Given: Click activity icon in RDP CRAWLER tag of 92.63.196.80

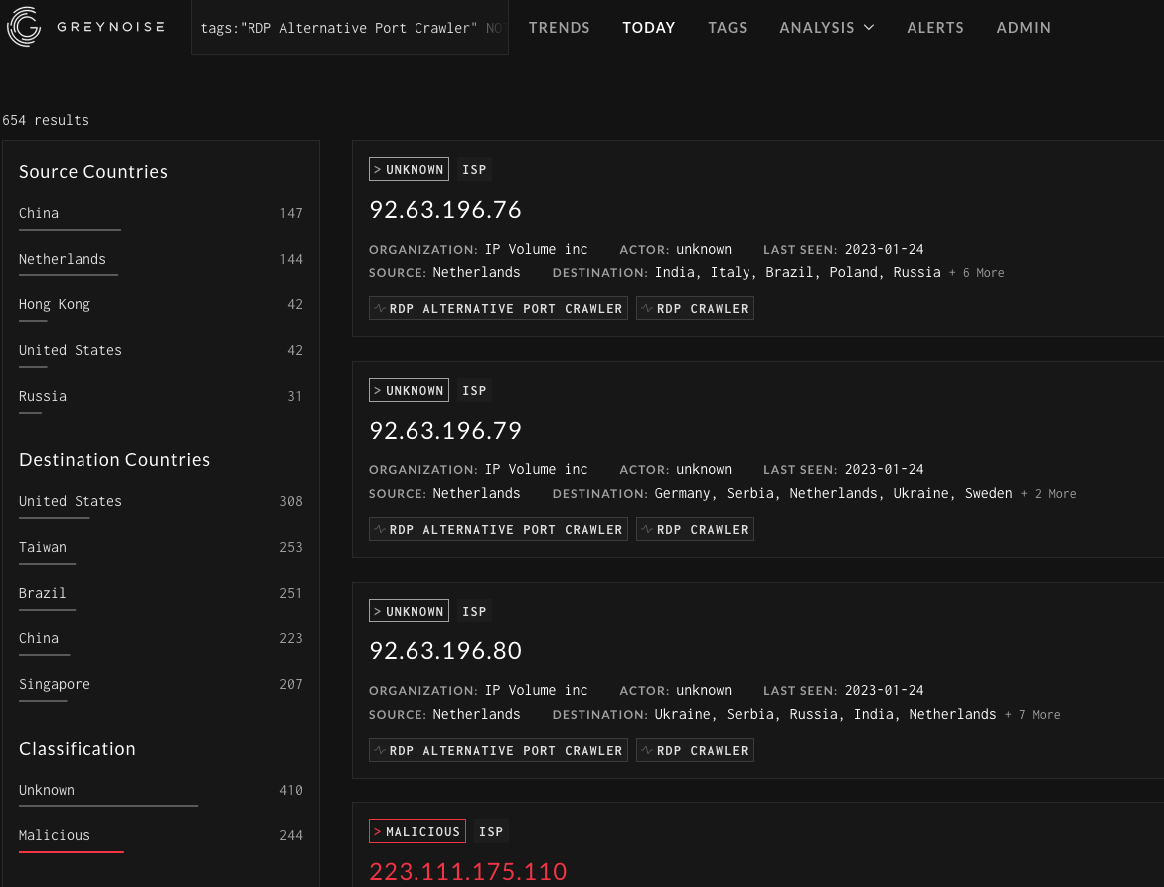Looking at the screenshot, I should 647,750.
